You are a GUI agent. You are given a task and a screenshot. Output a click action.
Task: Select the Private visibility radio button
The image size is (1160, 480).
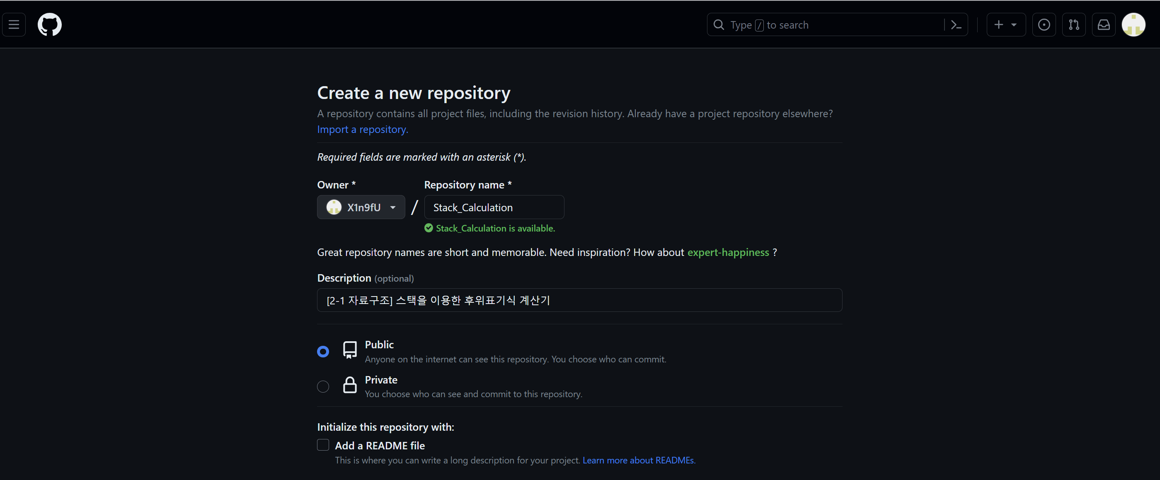(x=323, y=386)
